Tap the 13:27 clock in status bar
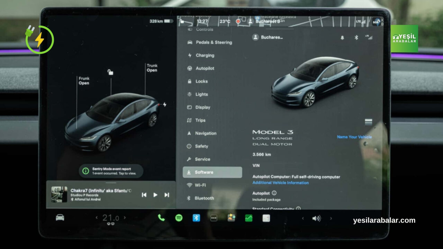443x249 pixels. [x=202, y=21]
